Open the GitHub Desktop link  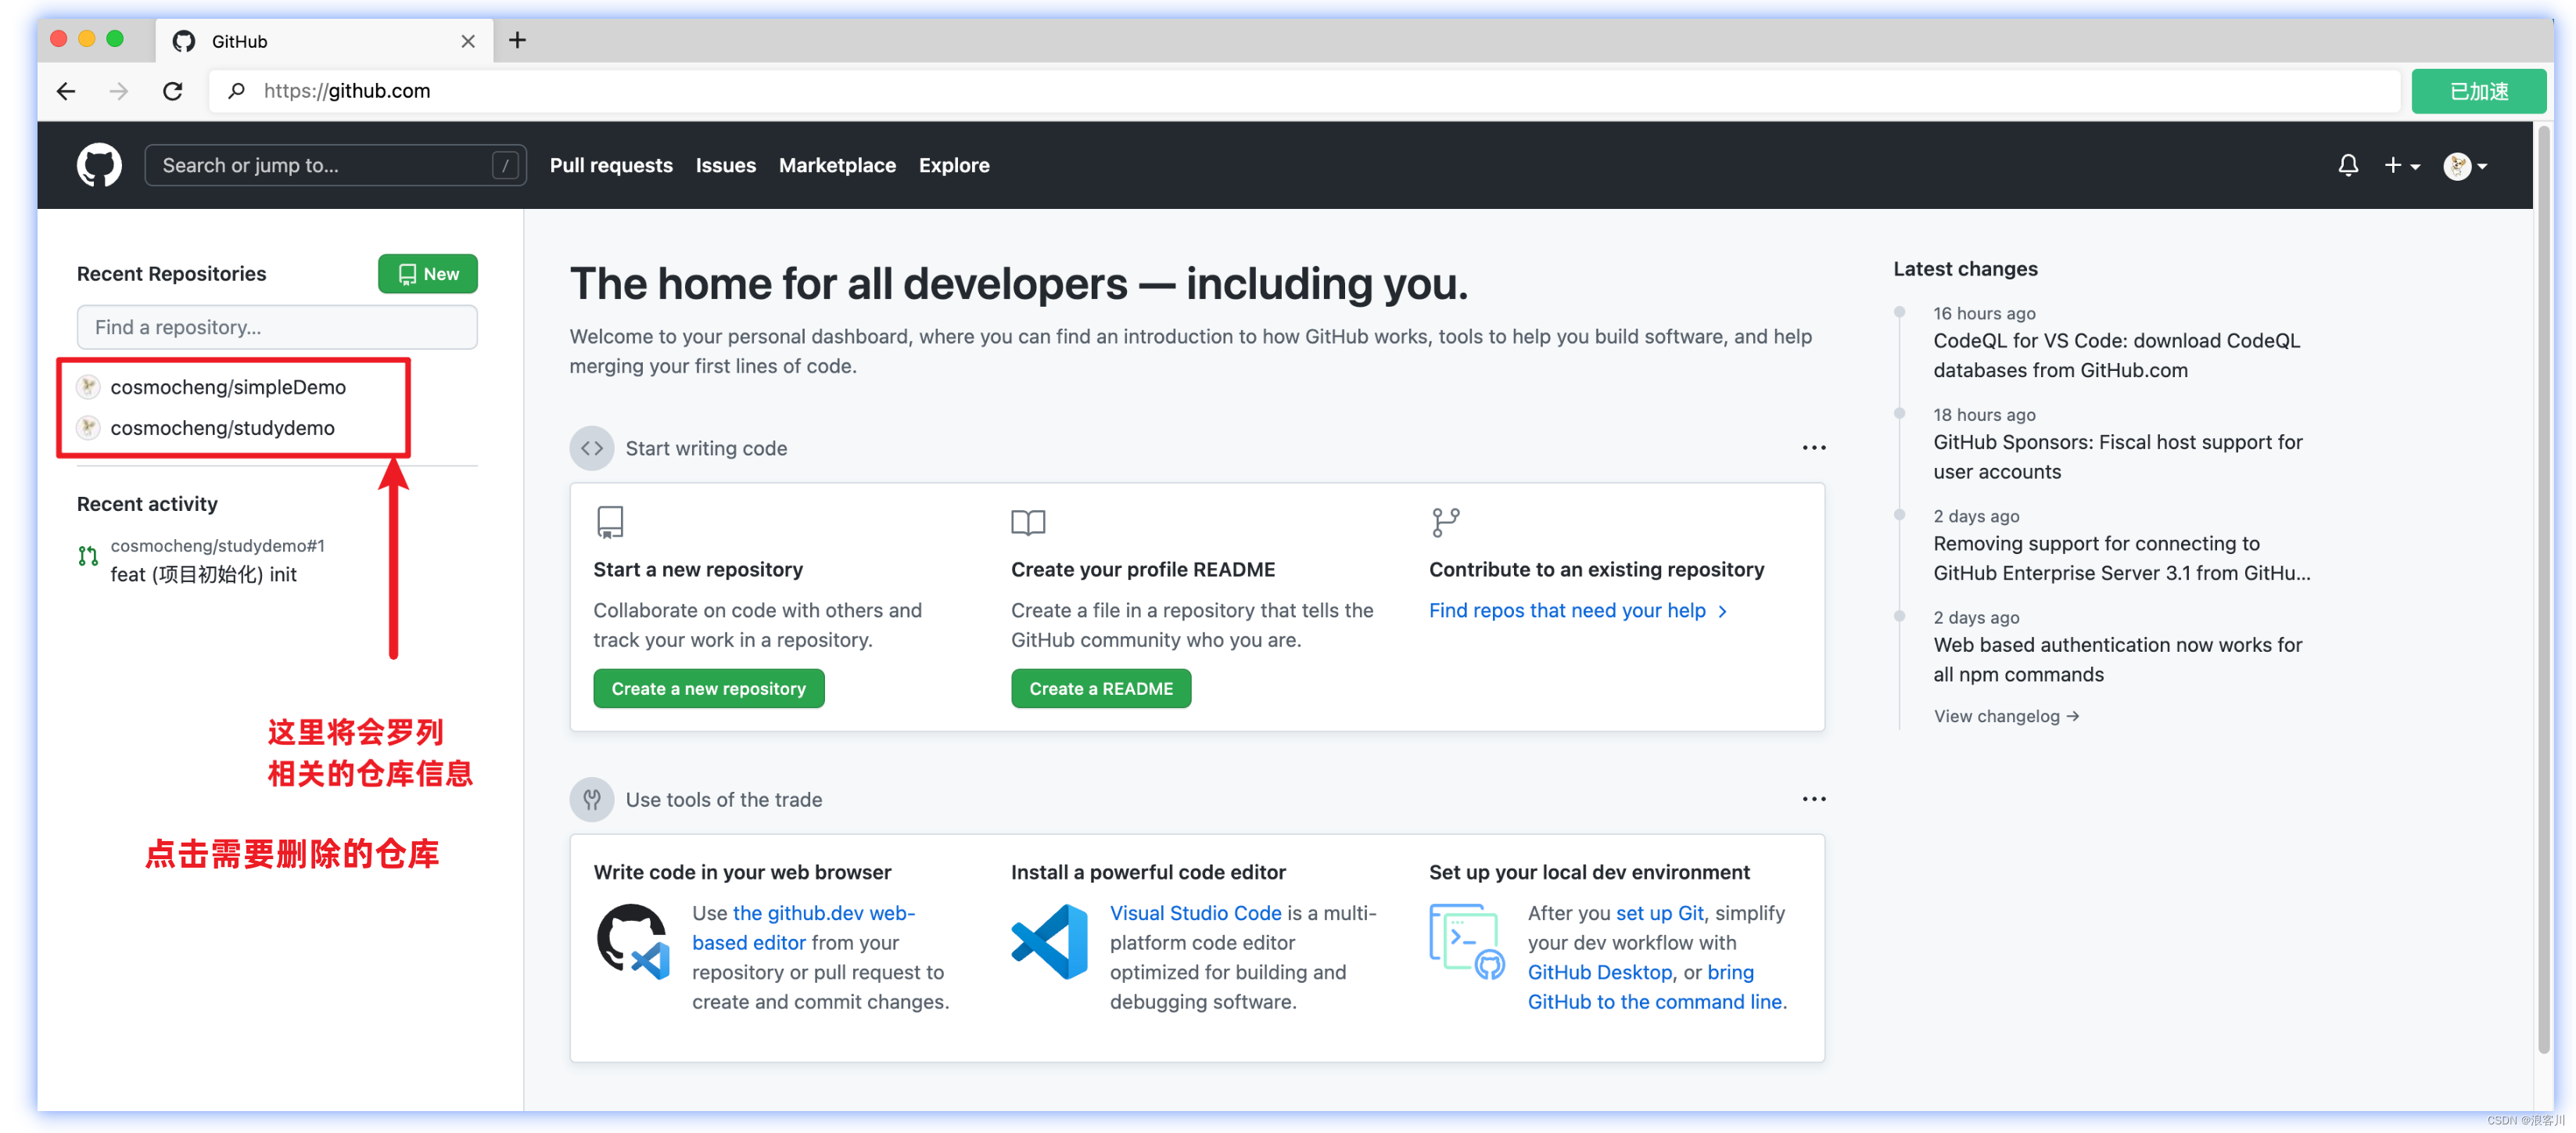(x=1599, y=973)
